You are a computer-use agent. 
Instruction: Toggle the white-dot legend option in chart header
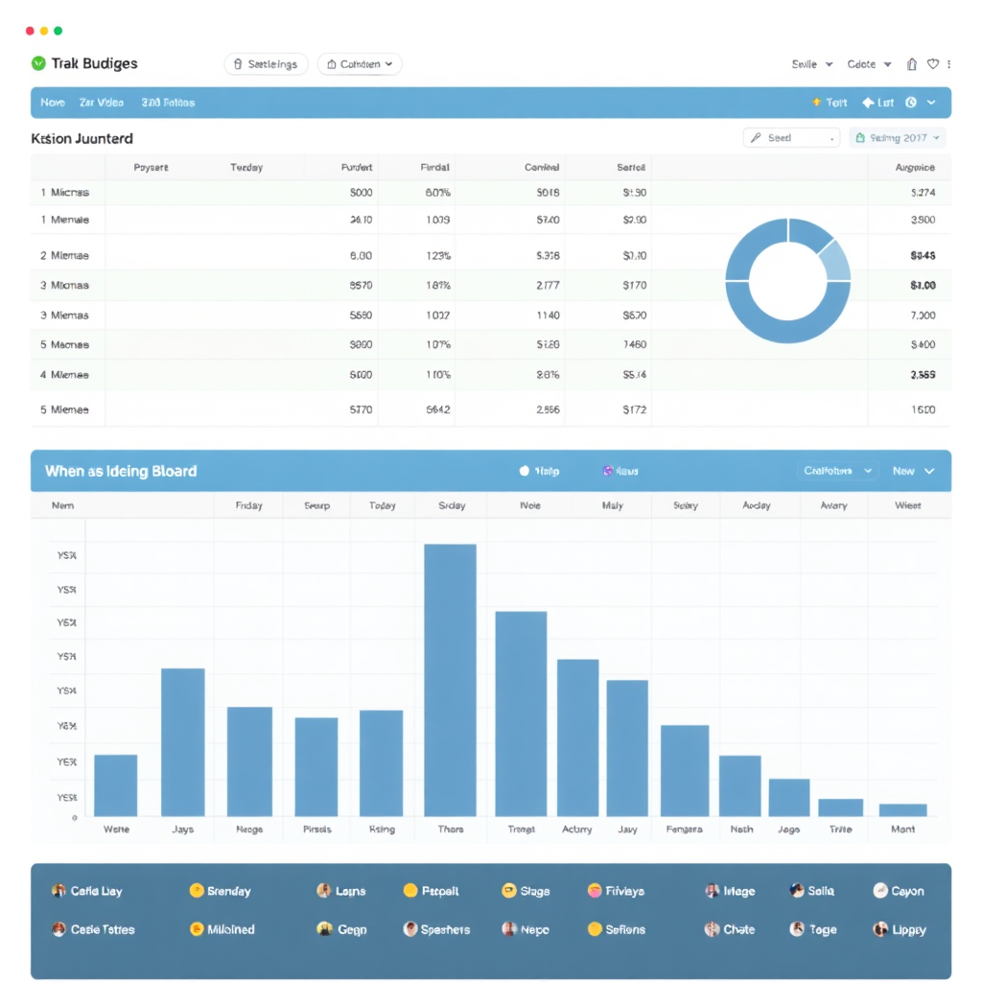[x=525, y=471]
